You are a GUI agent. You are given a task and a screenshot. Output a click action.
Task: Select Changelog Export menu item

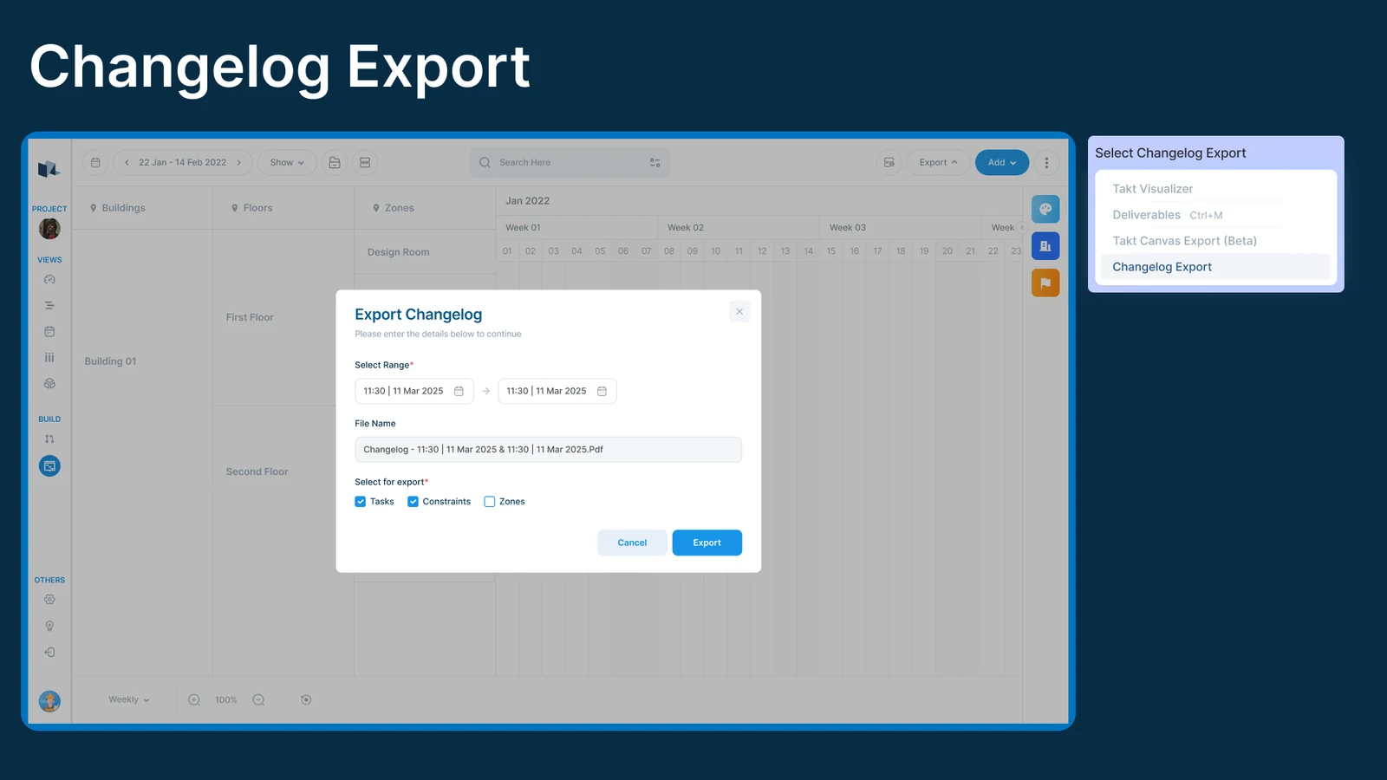click(x=1215, y=267)
